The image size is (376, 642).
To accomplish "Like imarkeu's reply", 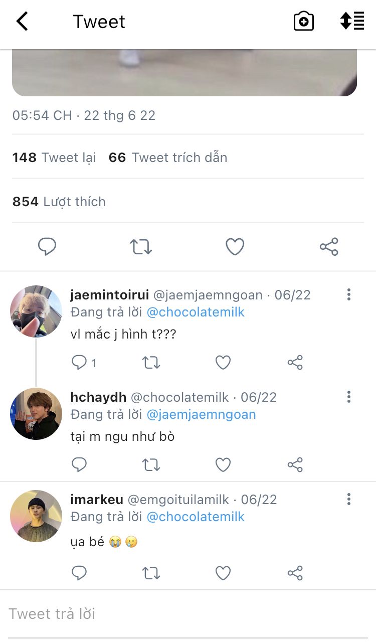I will point(223,573).
